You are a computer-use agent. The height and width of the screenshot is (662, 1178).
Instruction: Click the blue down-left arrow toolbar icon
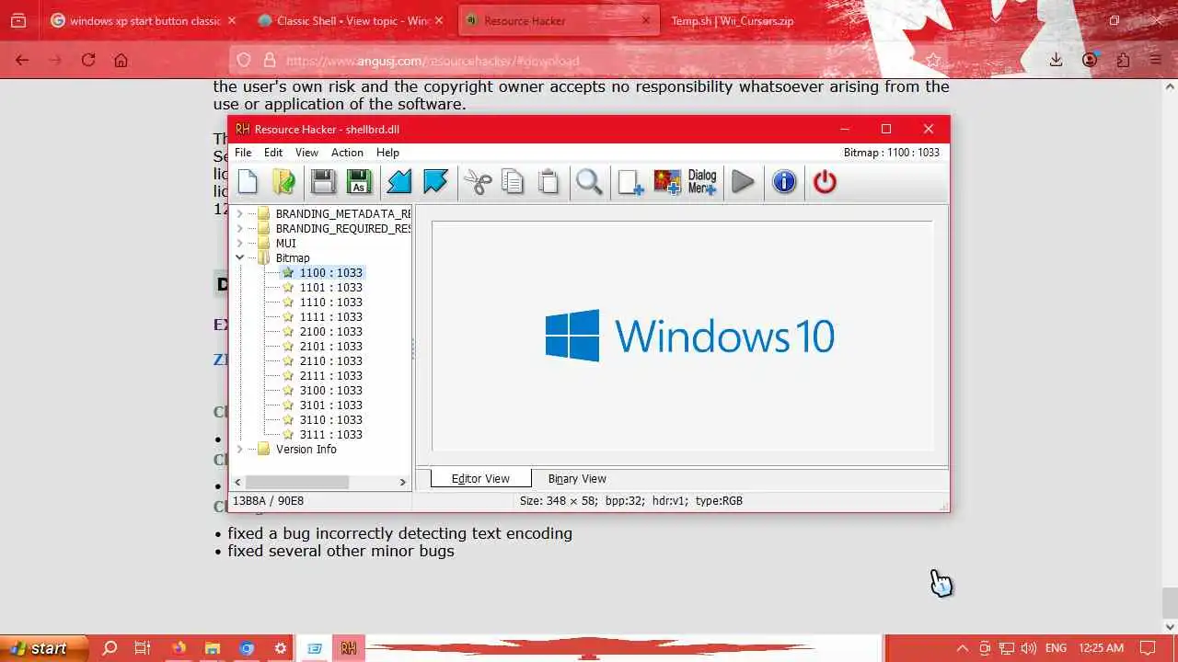[398, 182]
